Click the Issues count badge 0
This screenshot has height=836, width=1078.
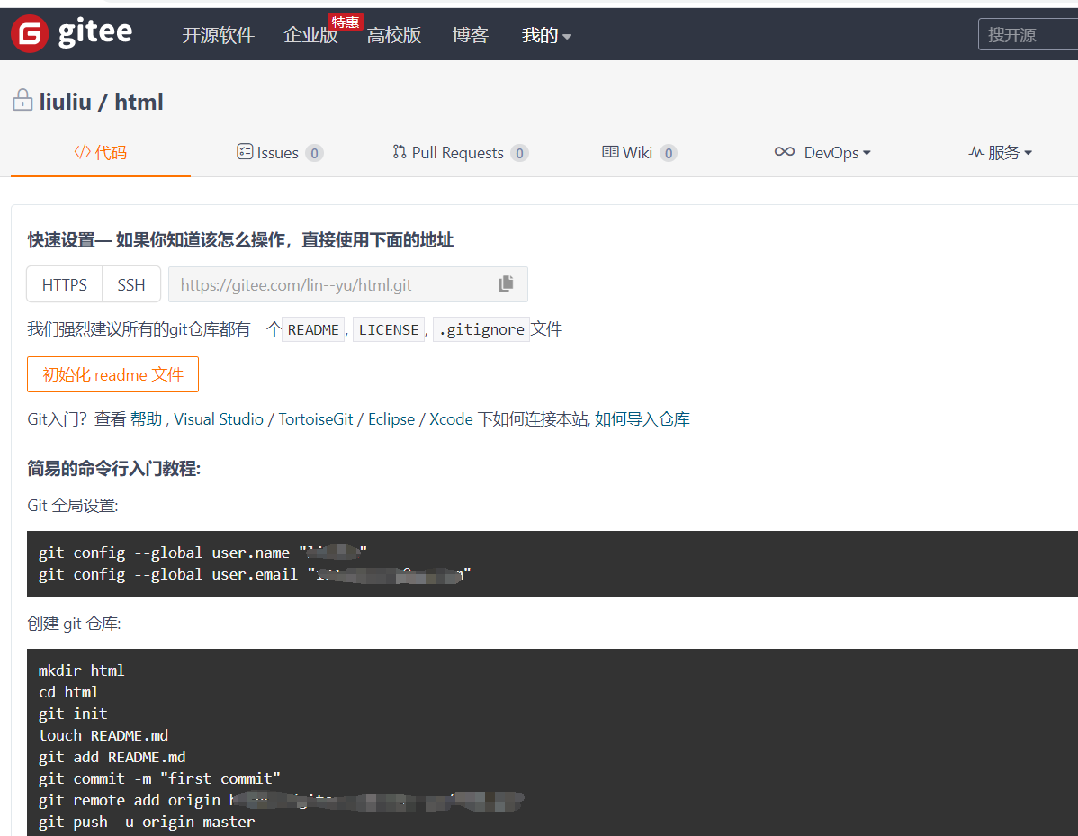pyautogui.click(x=314, y=153)
